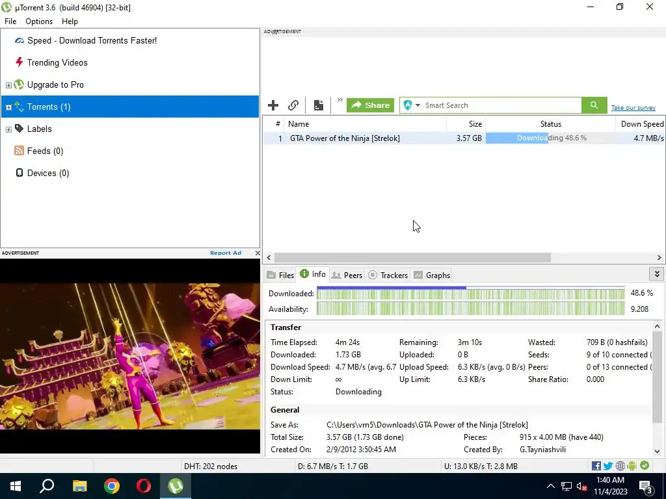Viewport: 666px width, 499px height.
Task: Click the Twitter icon in the status bar
Action: click(608, 466)
